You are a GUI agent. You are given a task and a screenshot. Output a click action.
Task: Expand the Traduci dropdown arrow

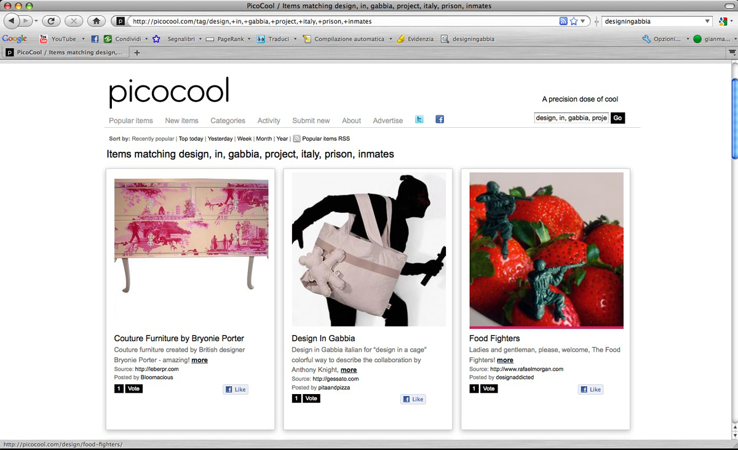[295, 39]
